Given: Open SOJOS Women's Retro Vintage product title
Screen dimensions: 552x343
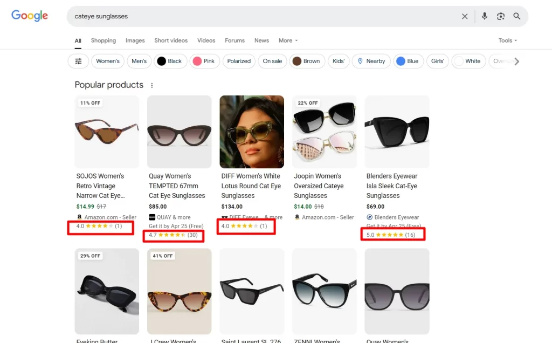Looking at the screenshot, I should point(101,186).
